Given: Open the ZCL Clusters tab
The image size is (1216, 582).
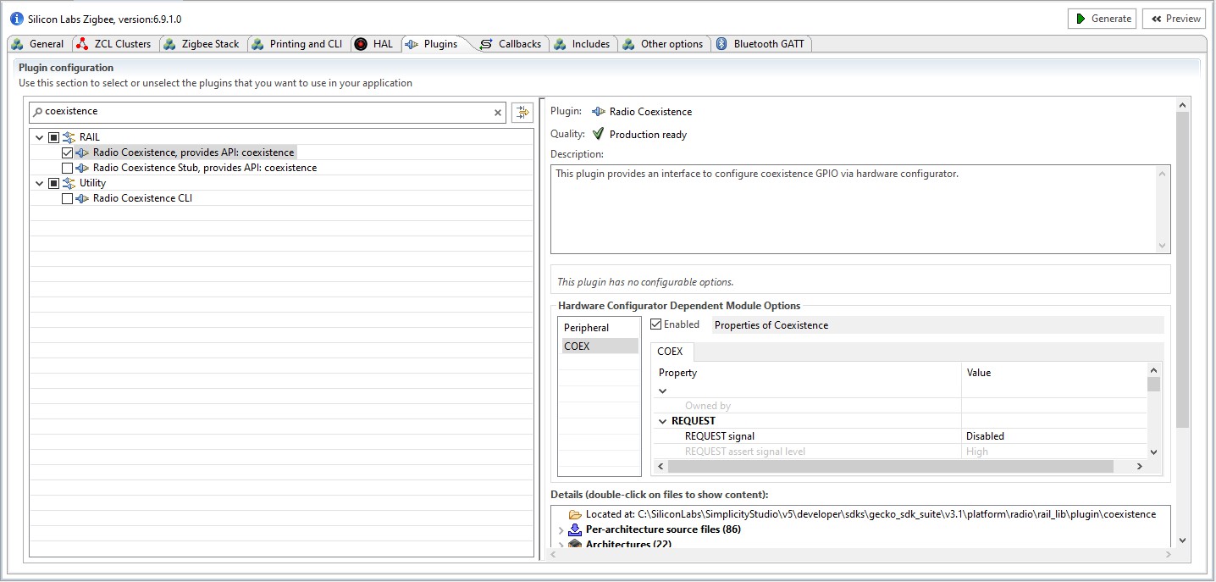Looking at the screenshot, I should [x=114, y=44].
